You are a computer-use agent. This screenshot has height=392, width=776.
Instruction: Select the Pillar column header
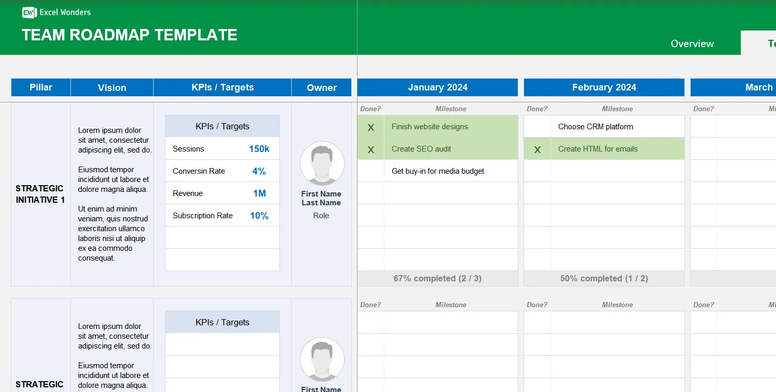tap(40, 87)
